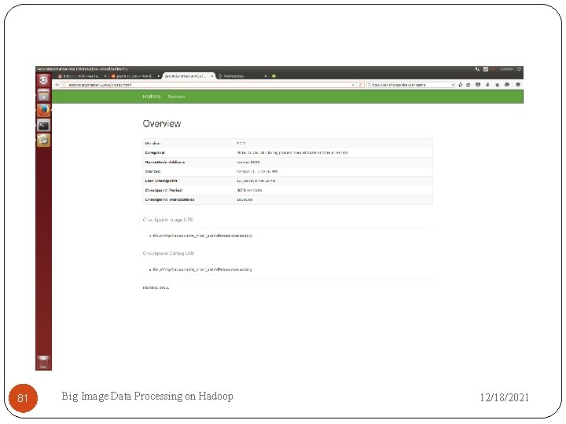Show bookmarks list icon in the toolbar
Viewport: 566px width, 424px height.
[469, 85]
